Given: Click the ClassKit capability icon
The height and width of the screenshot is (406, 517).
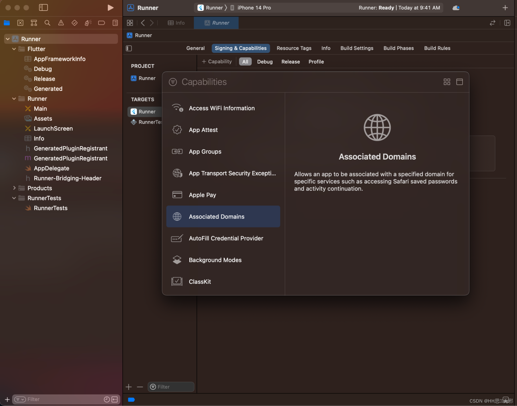Looking at the screenshot, I should [176, 281].
